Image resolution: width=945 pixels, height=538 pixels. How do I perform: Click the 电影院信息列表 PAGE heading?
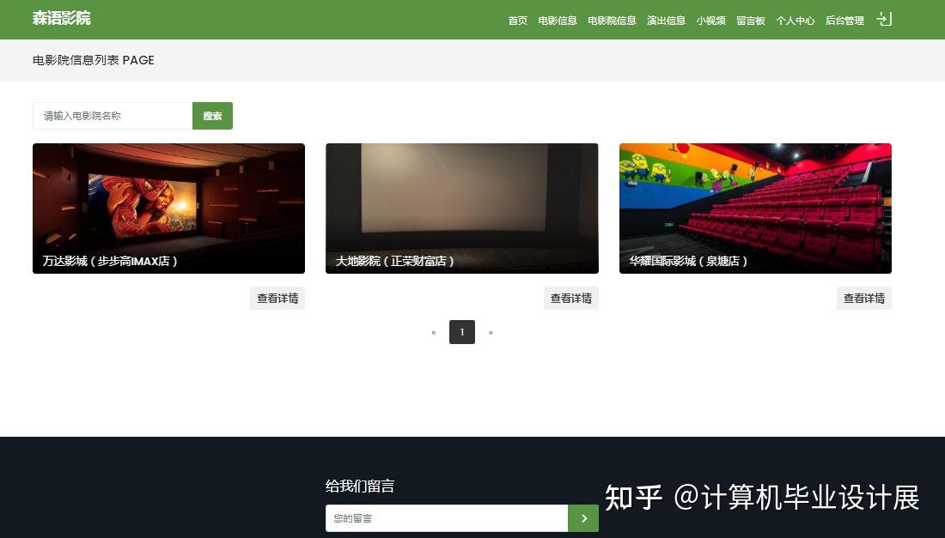click(x=94, y=60)
